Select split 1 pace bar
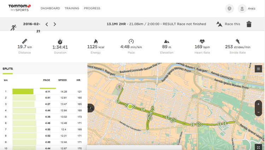 point(23,92)
